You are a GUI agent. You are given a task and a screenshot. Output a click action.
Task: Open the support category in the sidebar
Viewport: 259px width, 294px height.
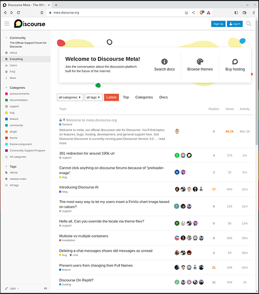click(14, 106)
